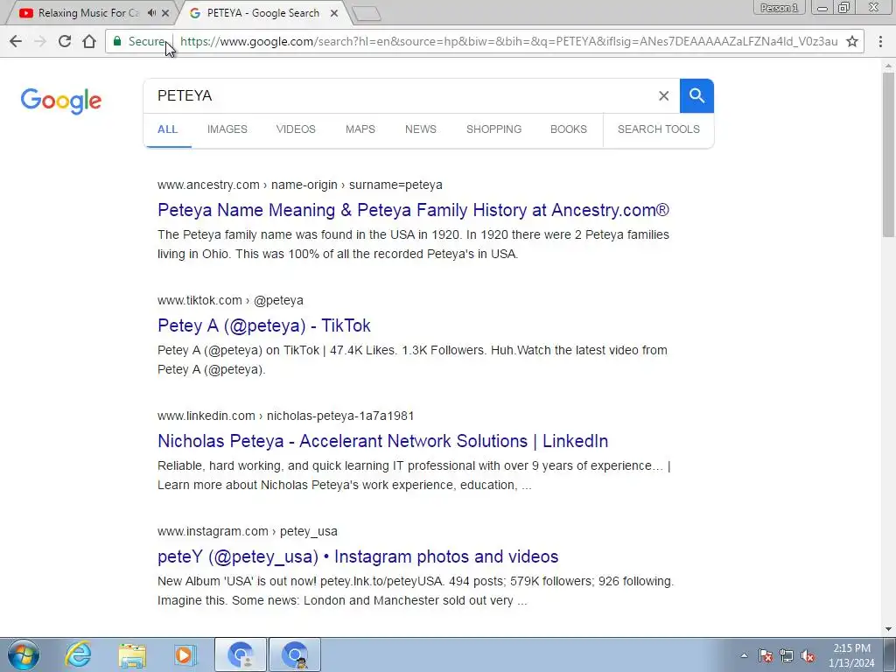Click the Action Center flag tray icon
896x672 pixels.
(766, 655)
